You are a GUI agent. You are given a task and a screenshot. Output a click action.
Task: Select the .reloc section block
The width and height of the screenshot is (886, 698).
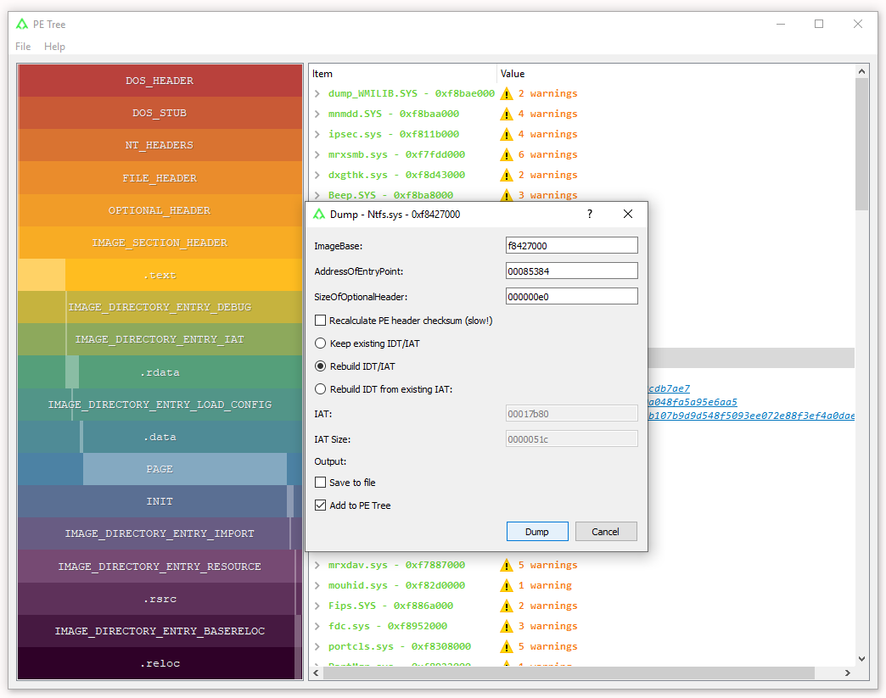point(160,663)
